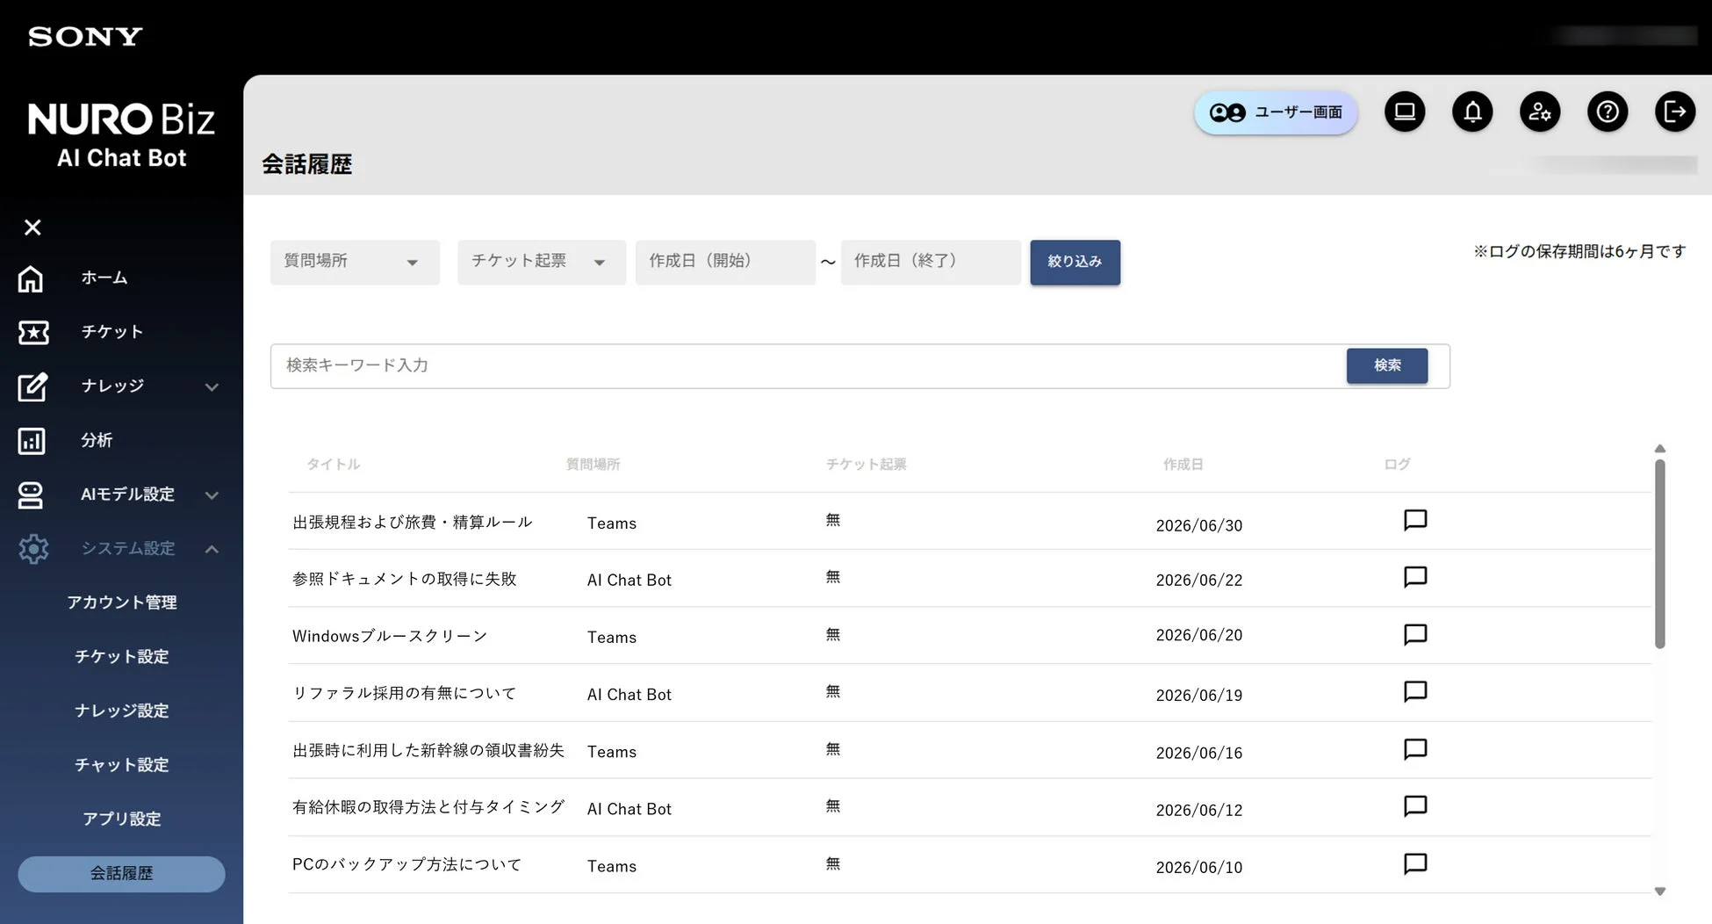Image resolution: width=1712 pixels, height=924 pixels.
Task: Click the ログ column header
Action: (1397, 465)
